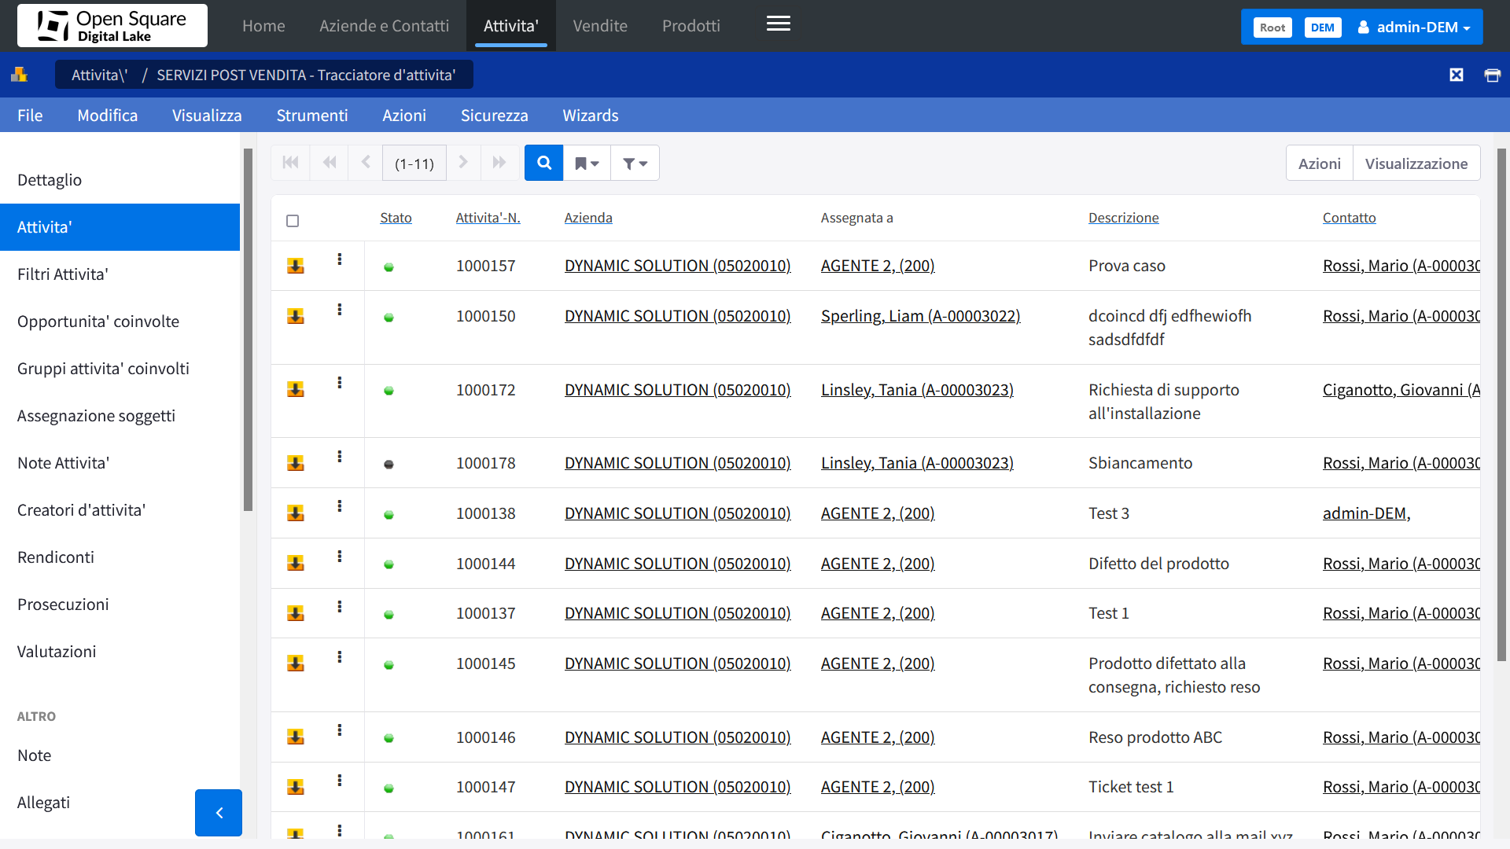Click the search magnifier button
The height and width of the screenshot is (849, 1510).
point(543,163)
